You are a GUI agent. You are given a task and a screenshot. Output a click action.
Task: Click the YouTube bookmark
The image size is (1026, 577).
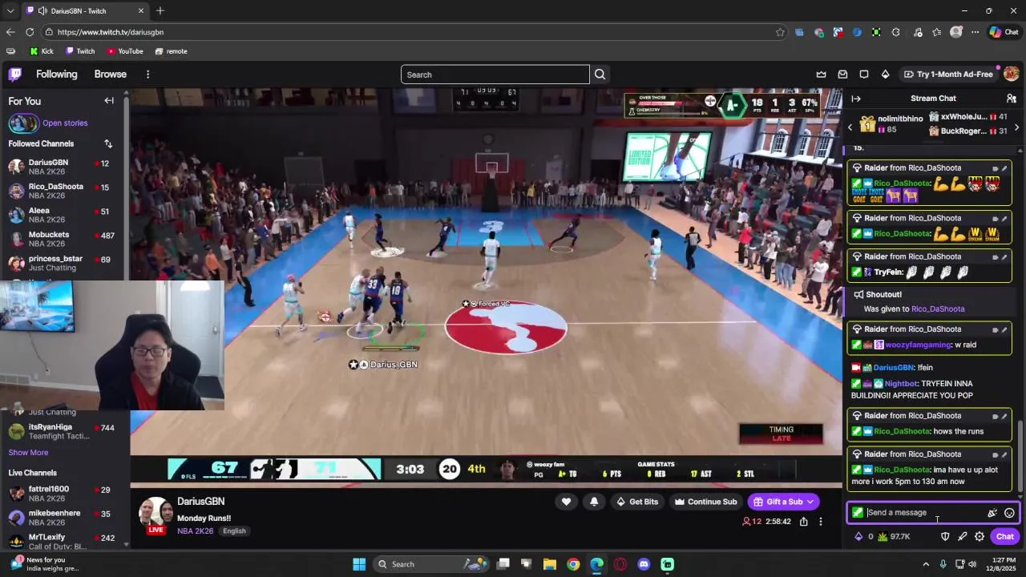[x=124, y=51]
